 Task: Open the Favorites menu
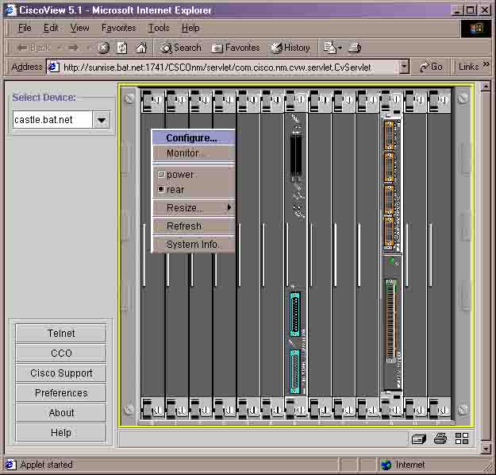[118, 28]
